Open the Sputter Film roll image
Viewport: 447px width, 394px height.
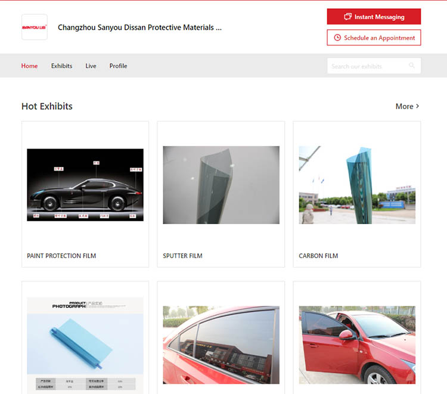[221, 185]
